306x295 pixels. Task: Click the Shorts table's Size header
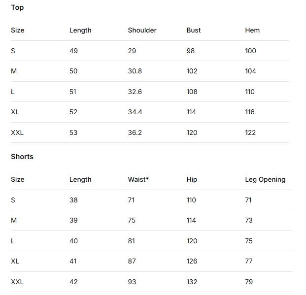click(x=17, y=179)
